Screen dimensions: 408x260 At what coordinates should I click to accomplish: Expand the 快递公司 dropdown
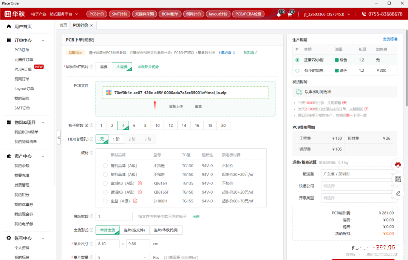[359, 186]
